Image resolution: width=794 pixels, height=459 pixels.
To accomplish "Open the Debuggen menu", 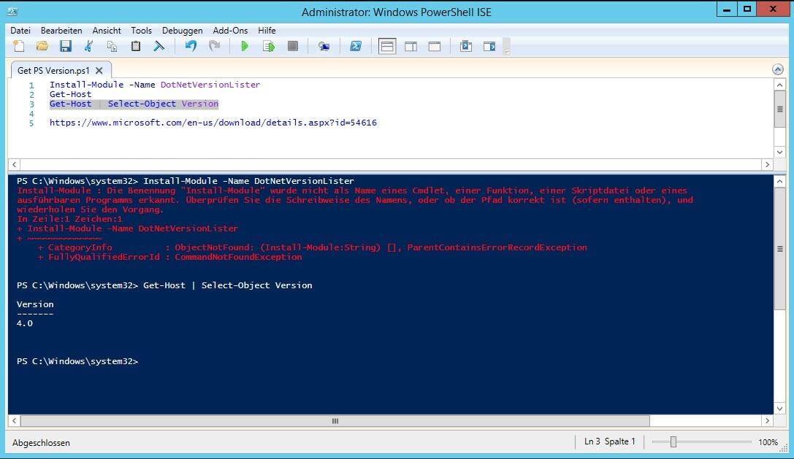I will point(183,31).
